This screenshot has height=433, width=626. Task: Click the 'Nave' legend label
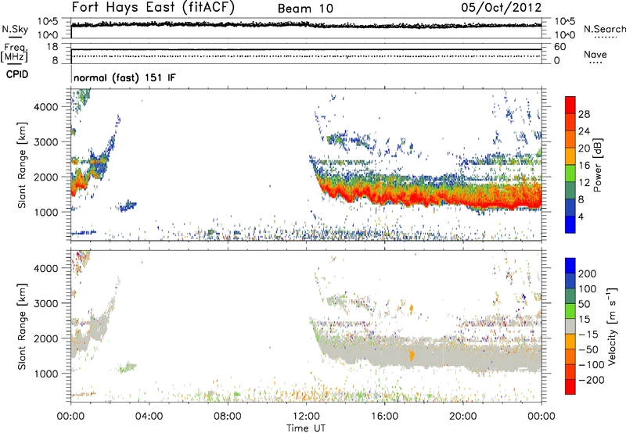pyautogui.click(x=595, y=54)
